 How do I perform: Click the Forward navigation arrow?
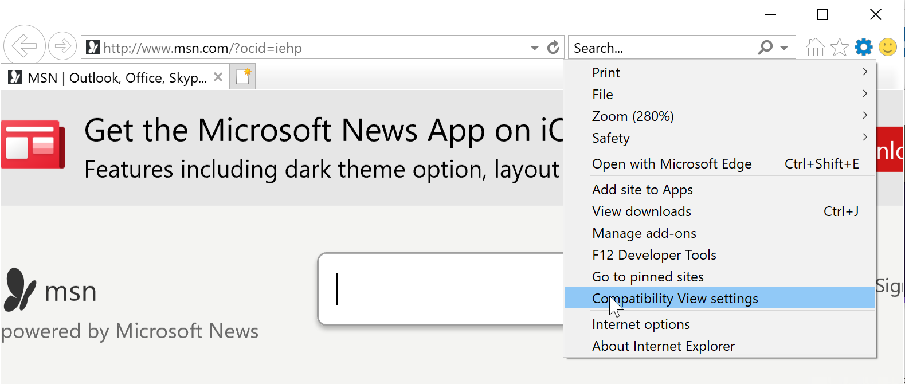click(62, 46)
